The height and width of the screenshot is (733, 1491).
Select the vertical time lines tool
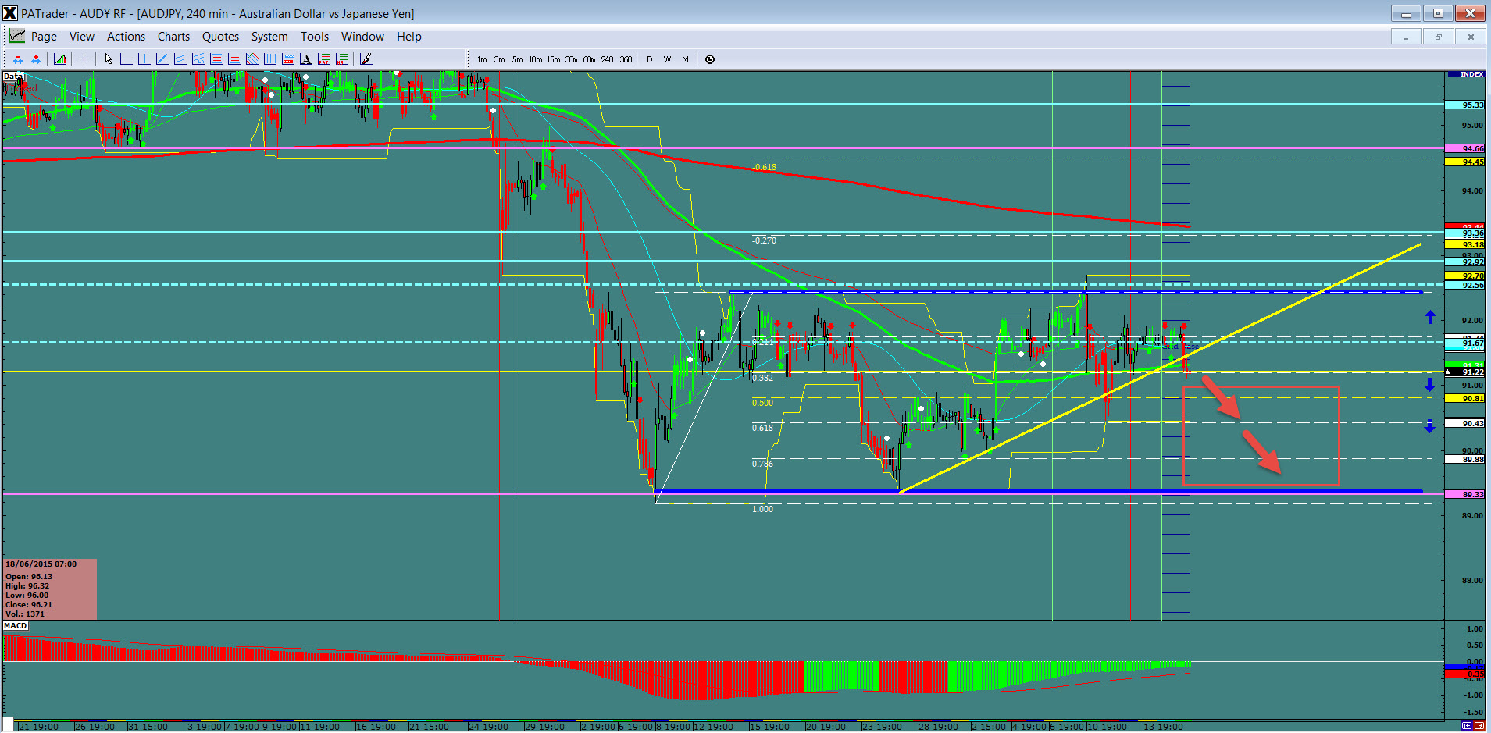coord(269,59)
